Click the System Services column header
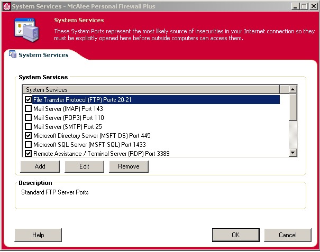The width and height of the screenshot is (320, 252). [x=151, y=90]
